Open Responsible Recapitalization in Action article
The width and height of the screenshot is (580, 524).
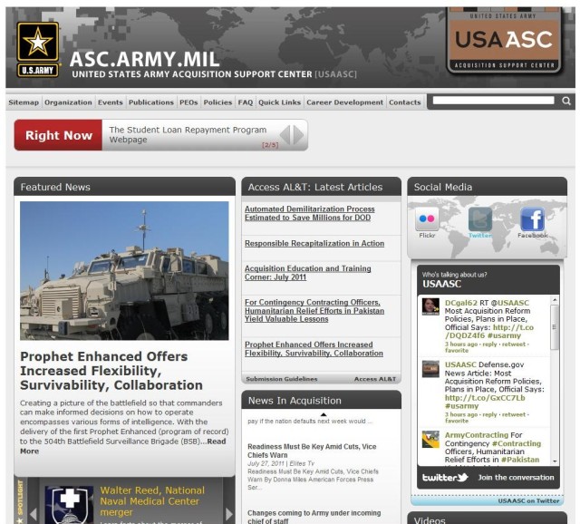tap(314, 243)
